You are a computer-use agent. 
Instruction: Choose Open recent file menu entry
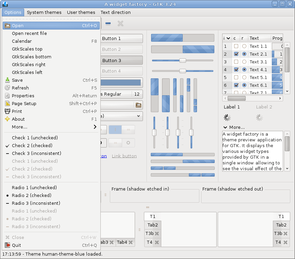click(51, 33)
